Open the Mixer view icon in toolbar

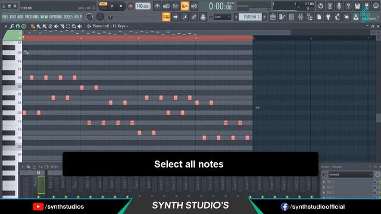[x=300, y=17]
